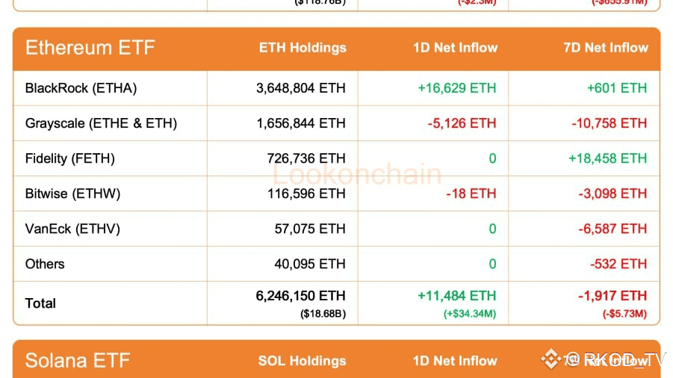This screenshot has height=378, width=673.
Task: Click the total 6,246,150 ETH holdings
Action: click(301, 296)
